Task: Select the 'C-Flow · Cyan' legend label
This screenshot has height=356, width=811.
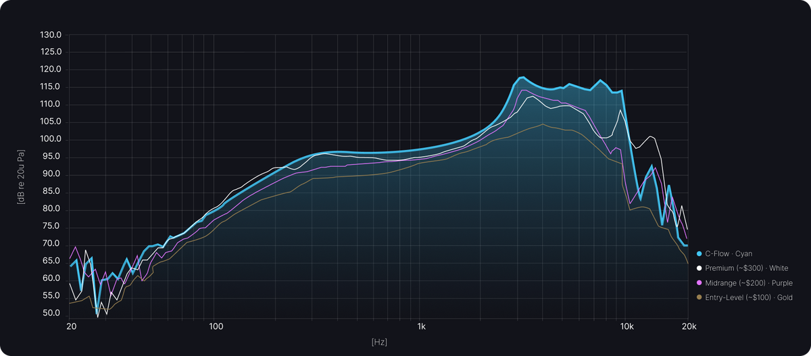Action: (x=729, y=254)
